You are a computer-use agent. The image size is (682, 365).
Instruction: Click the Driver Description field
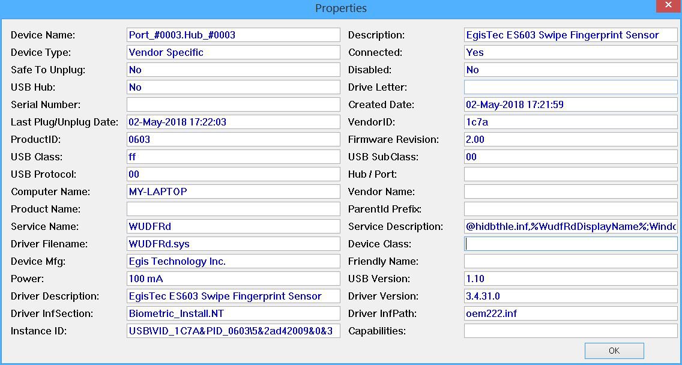pyautogui.click(x=233, y=296)
